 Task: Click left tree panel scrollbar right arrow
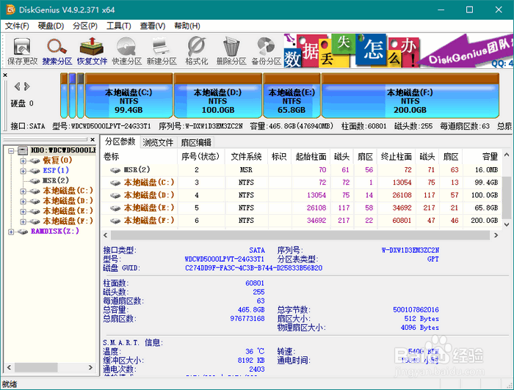pos(90,367)
